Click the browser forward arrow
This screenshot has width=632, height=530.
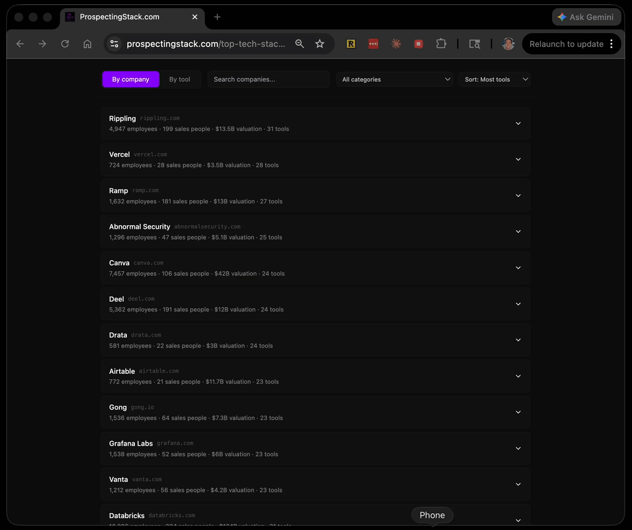click(42, 44)
